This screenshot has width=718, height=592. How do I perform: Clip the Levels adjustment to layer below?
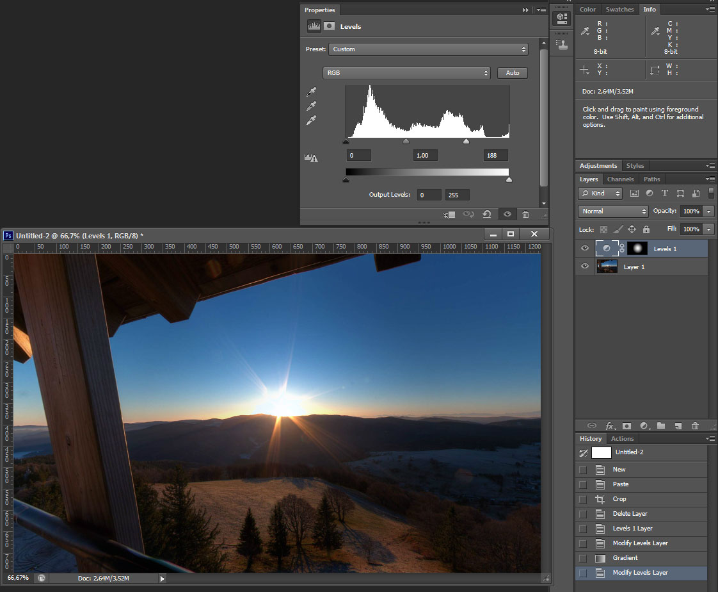[x=449, y=215]
